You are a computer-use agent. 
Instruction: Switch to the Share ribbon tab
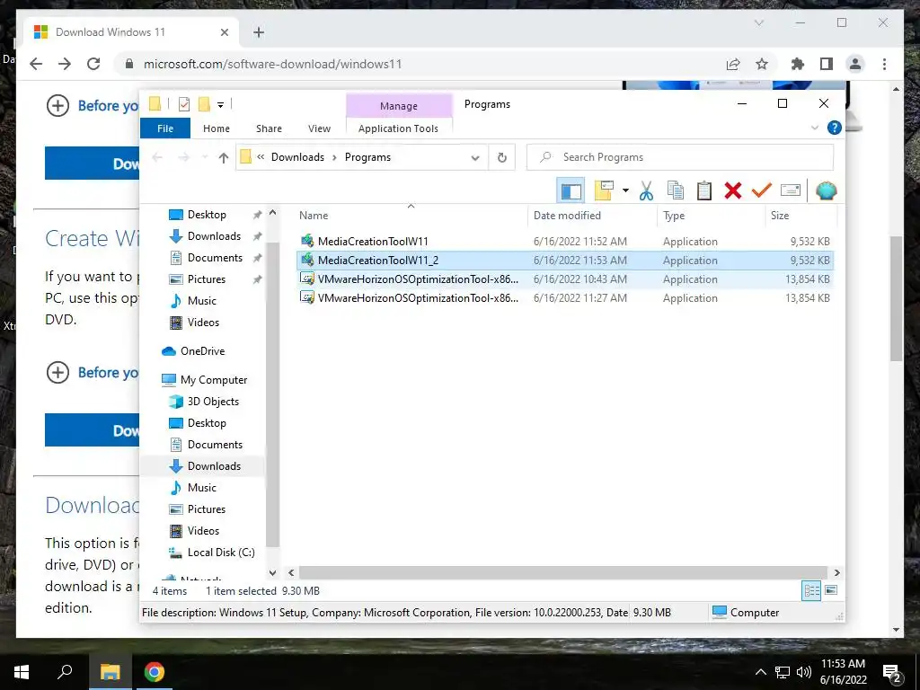click(x=269, y=128)
